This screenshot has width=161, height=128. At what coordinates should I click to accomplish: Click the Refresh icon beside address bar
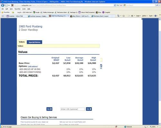(x=118, y=5)
